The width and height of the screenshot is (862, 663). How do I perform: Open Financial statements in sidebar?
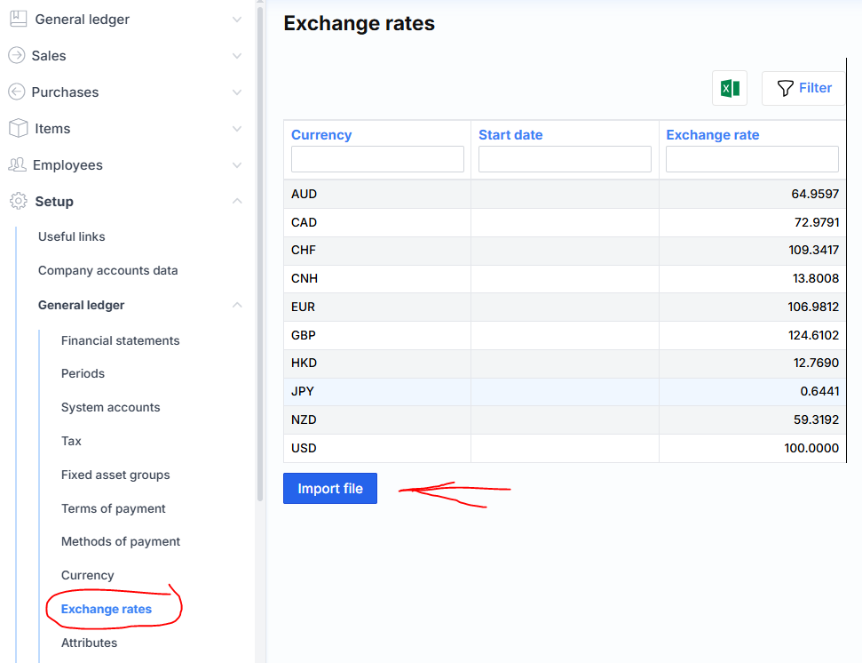[120, 340]
